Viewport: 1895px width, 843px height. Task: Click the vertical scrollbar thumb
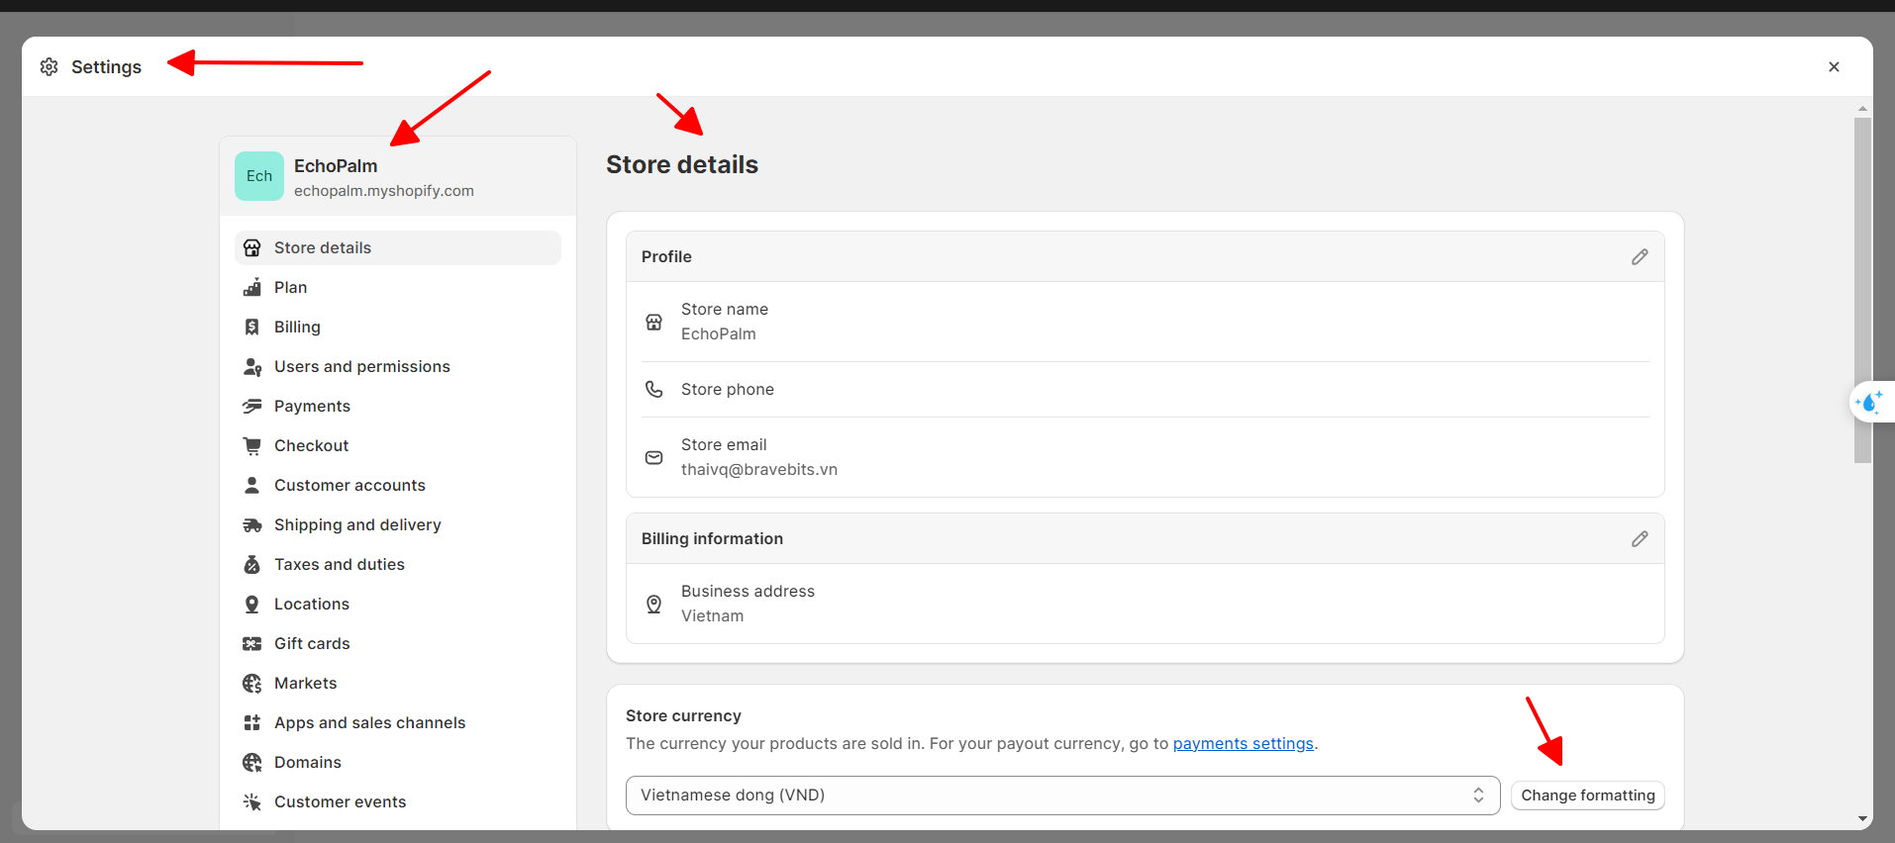[x=1862, y=287]
